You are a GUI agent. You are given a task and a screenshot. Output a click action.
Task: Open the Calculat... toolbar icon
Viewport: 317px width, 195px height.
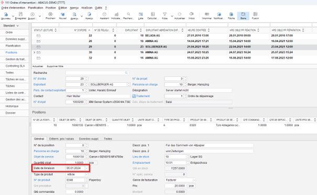(x=152, y=14)
